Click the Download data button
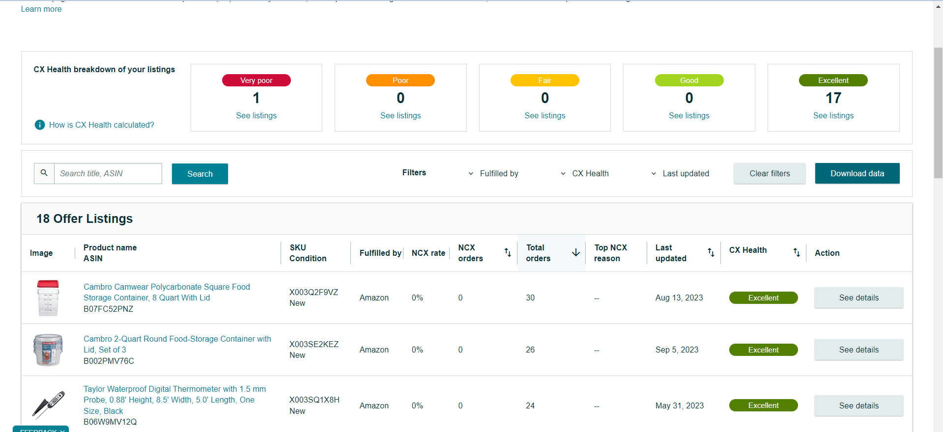 click(857, 173)
